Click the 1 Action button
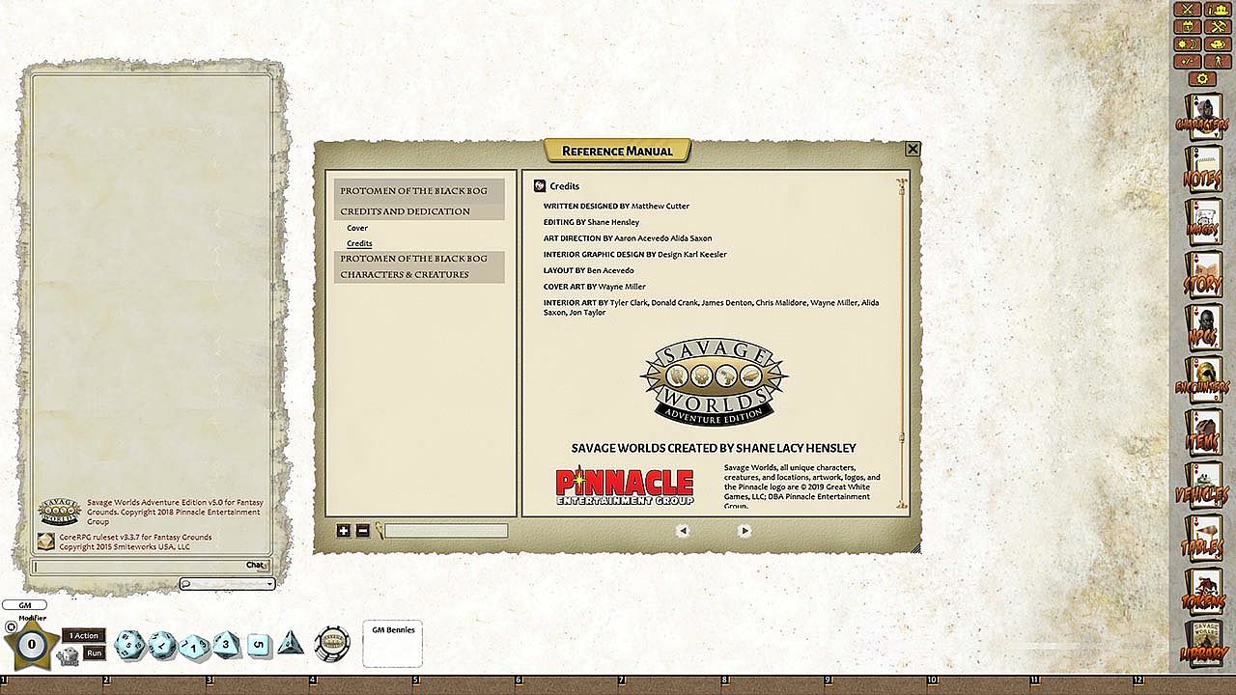The height and width of the screenshot is (695, 1236). pos(84,635)
